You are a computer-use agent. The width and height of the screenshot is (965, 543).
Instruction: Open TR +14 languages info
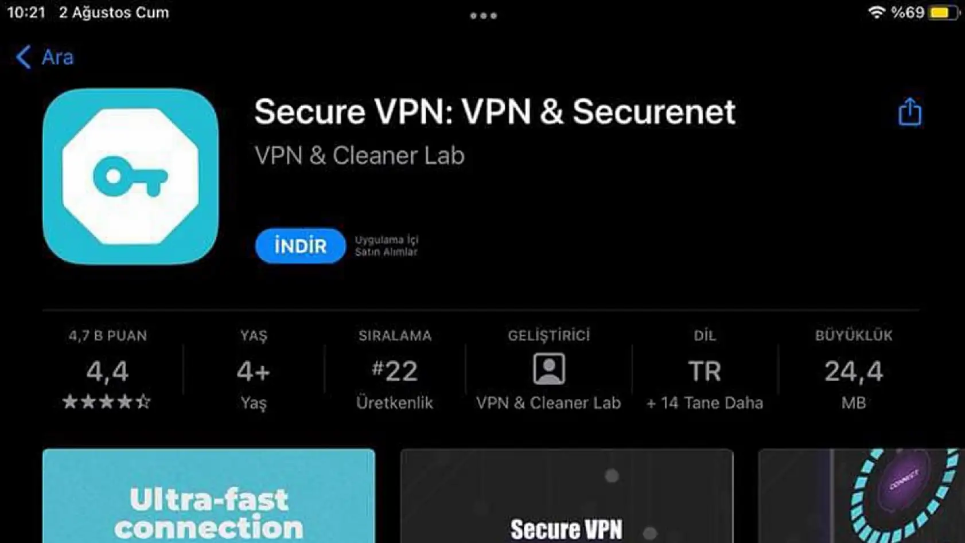click(705, 369)
